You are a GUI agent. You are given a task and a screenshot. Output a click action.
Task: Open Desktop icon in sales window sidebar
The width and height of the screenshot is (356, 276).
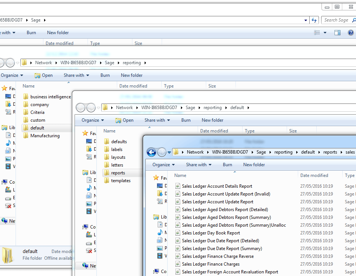(x=160, y=186)
